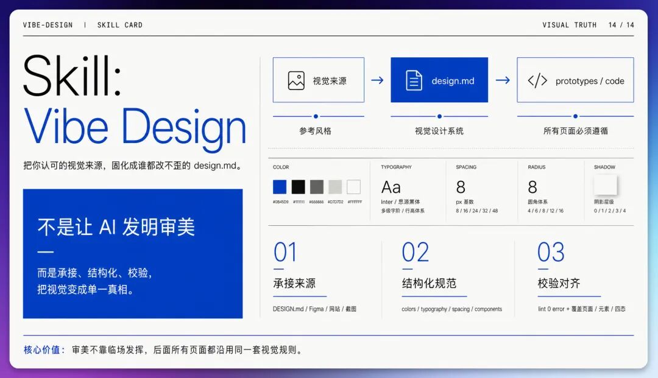658x378 pixels.
Task: Click arrow between design.md and prototypes
Action: point(502,80)
